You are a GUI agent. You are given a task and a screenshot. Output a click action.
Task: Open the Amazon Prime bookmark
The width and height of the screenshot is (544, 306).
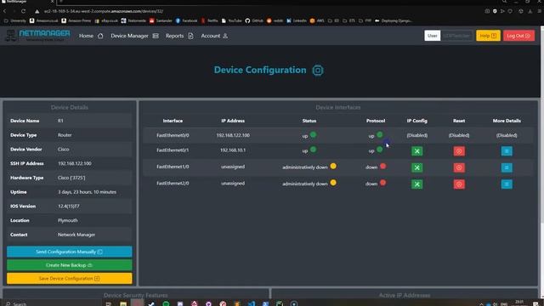[76, 20]
